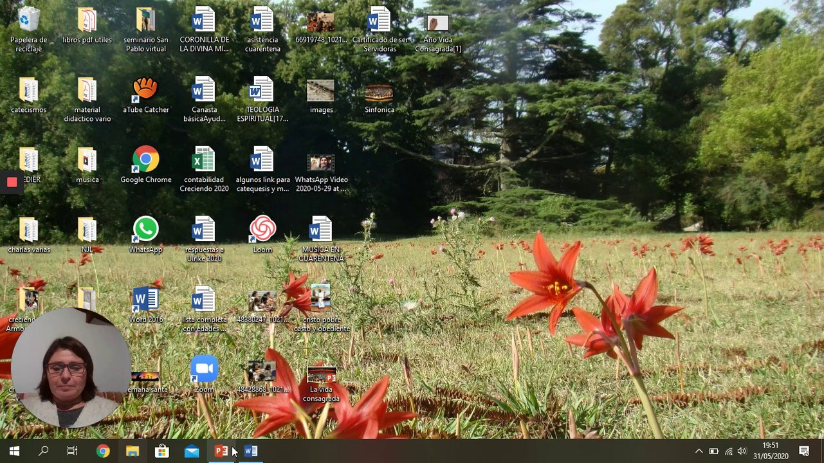Select the 'Canasta básicaAyud...' Word document
The height and width of the screenshot is (463, 824).
point(204,100)
